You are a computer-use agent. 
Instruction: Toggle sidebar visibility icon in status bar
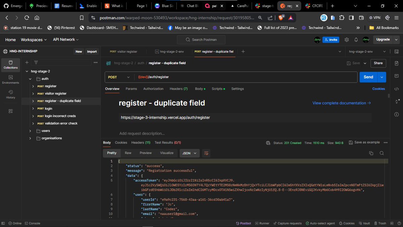(3, 223)
